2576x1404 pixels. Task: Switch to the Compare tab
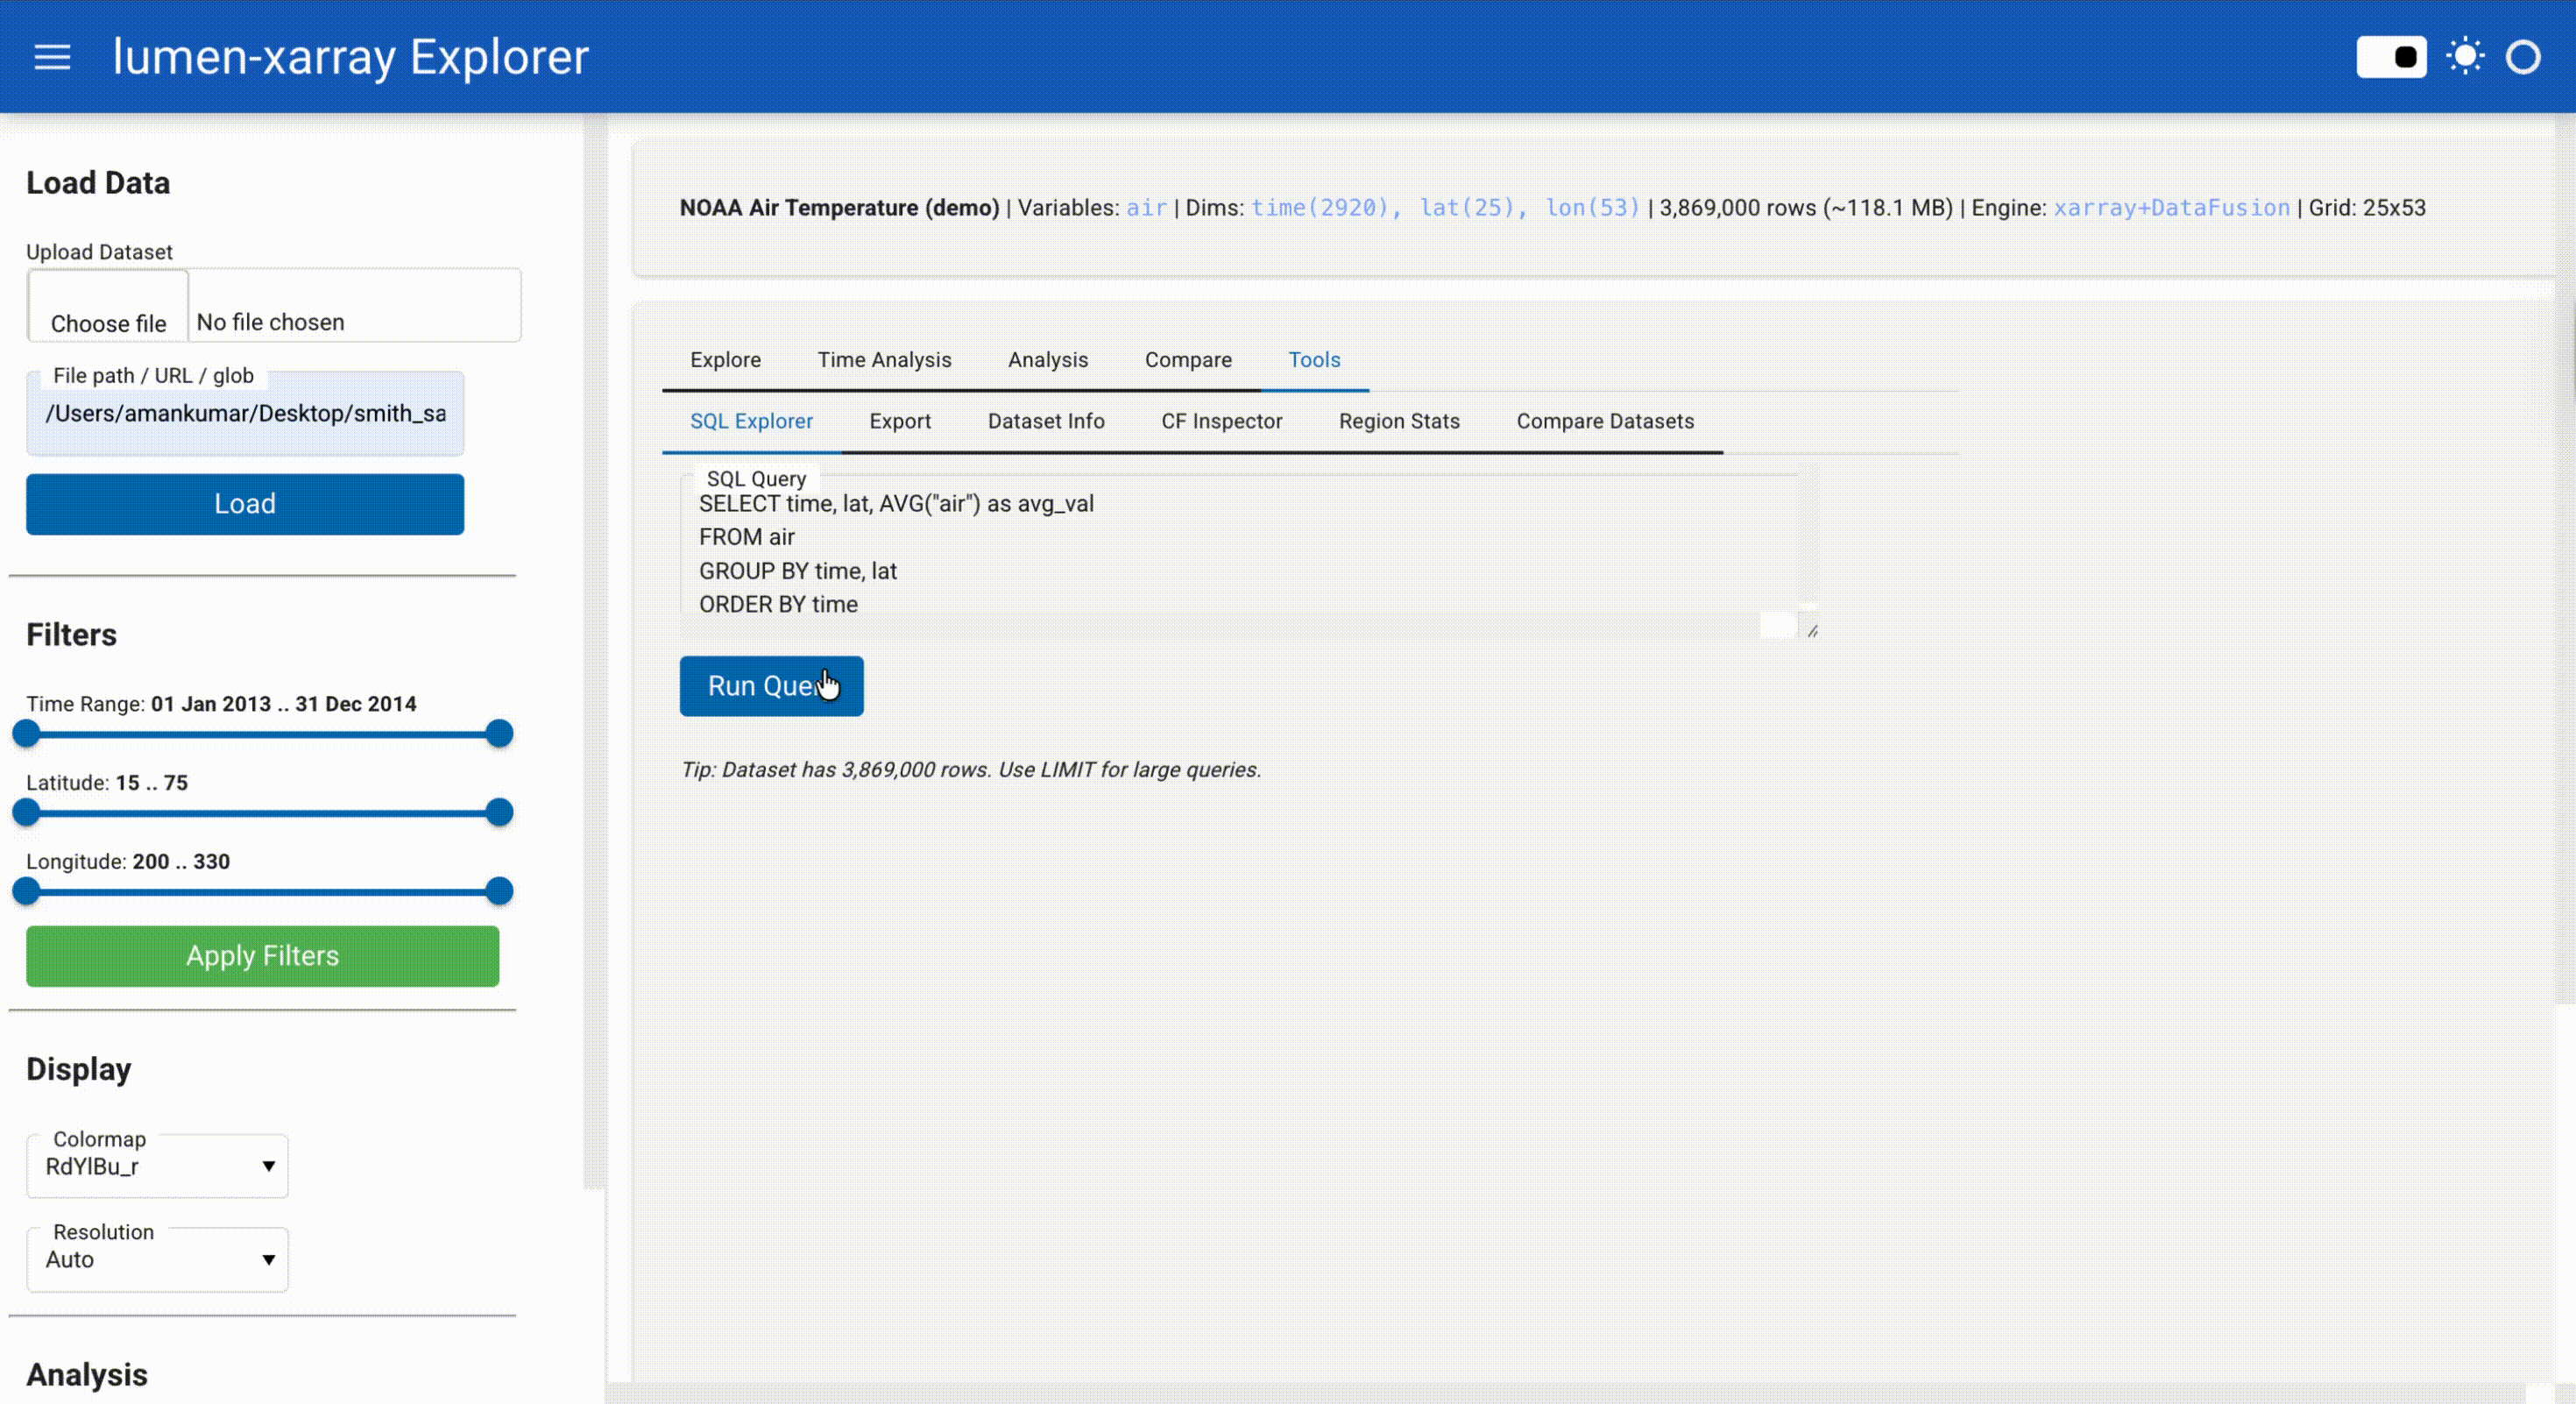(1188, 360)
